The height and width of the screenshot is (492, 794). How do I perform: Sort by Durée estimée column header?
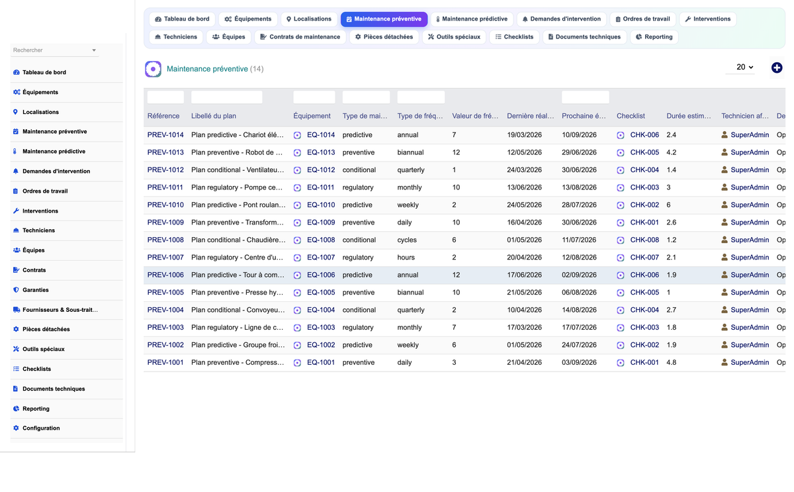689,116
